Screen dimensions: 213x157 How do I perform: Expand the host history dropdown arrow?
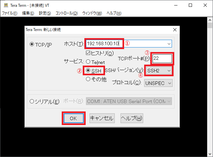(x=169, y=44)
